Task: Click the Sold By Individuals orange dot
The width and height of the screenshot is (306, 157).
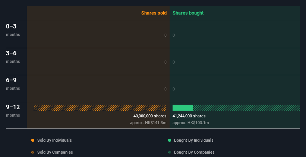Action: click(x=33, y=140)
